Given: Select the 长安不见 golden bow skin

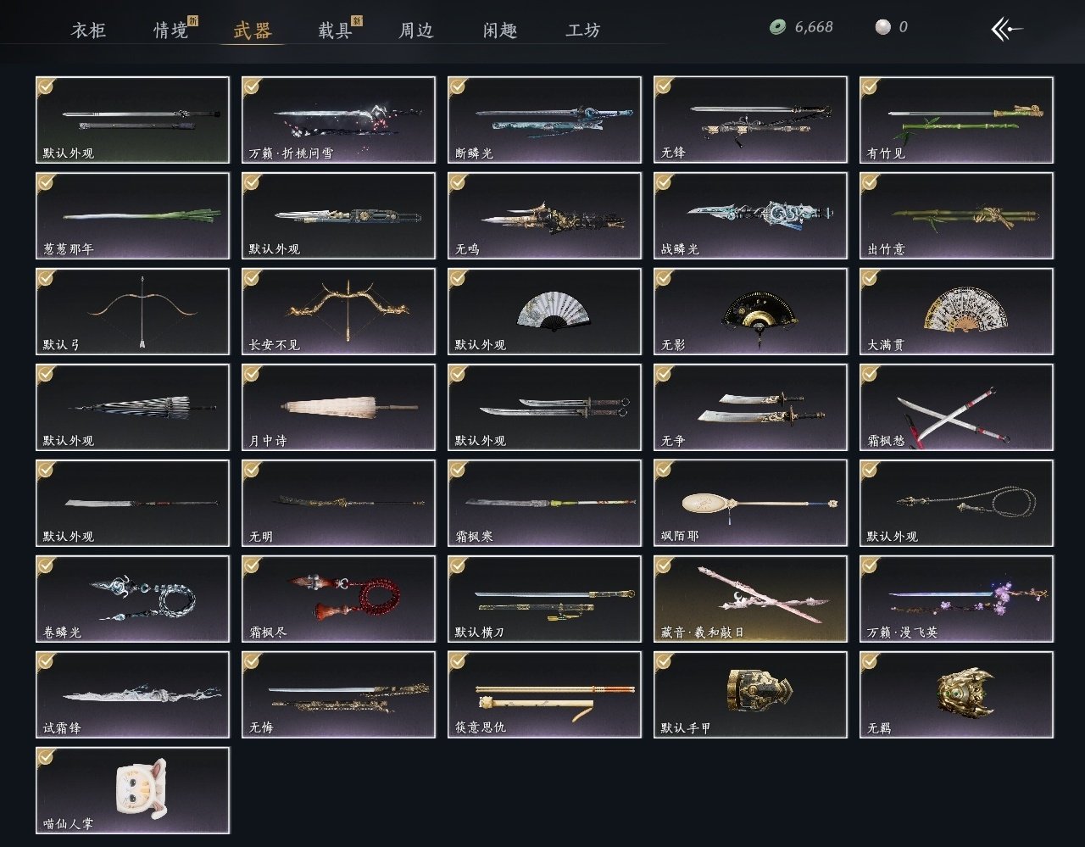Looking at the screenshot, I should pyautogui.click(x=338, y=311).
